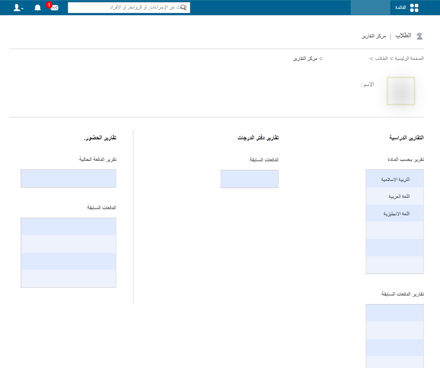The image size is (440, 368).
Task: Click the الاسم label
Action: 367,84
